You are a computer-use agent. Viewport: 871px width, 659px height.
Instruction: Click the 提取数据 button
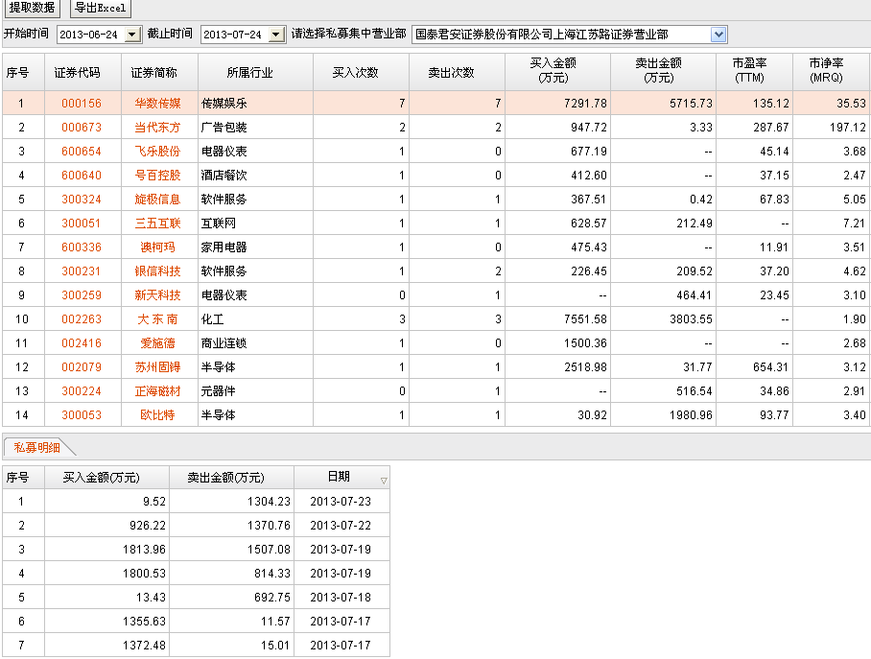32,9
